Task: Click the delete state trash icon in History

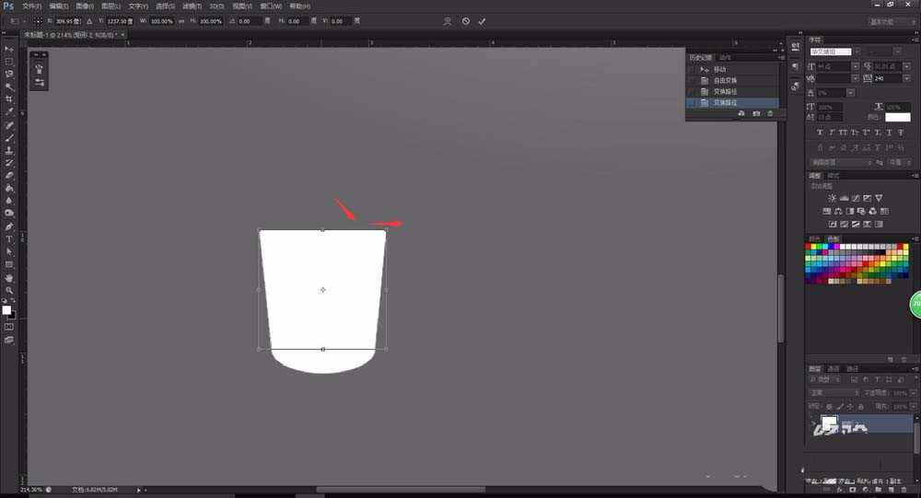Action: (771, 113)
